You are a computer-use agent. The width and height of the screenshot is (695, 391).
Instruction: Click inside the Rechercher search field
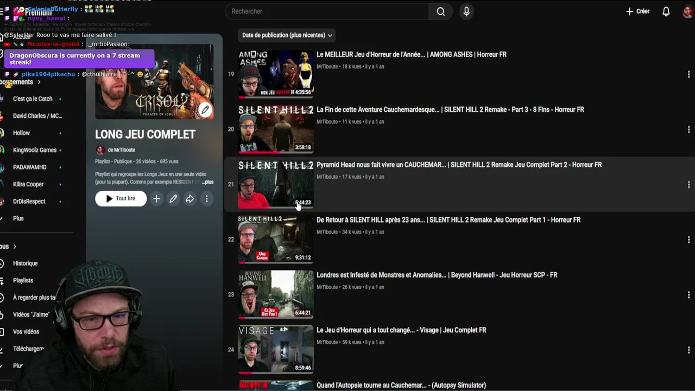click(327, 11)
